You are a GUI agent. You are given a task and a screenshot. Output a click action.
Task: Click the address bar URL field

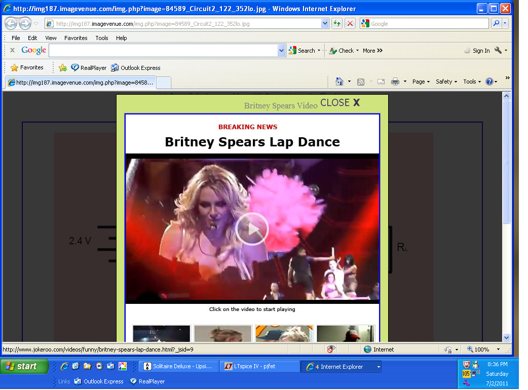click(x=183, y=24)
